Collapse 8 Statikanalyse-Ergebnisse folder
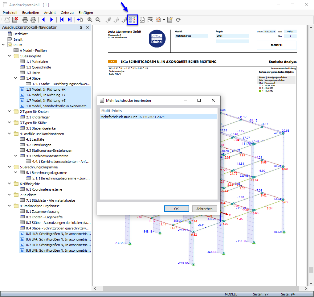Image resolution: width=314 pixels, height=297 pixels. click(x=10, y=206)
